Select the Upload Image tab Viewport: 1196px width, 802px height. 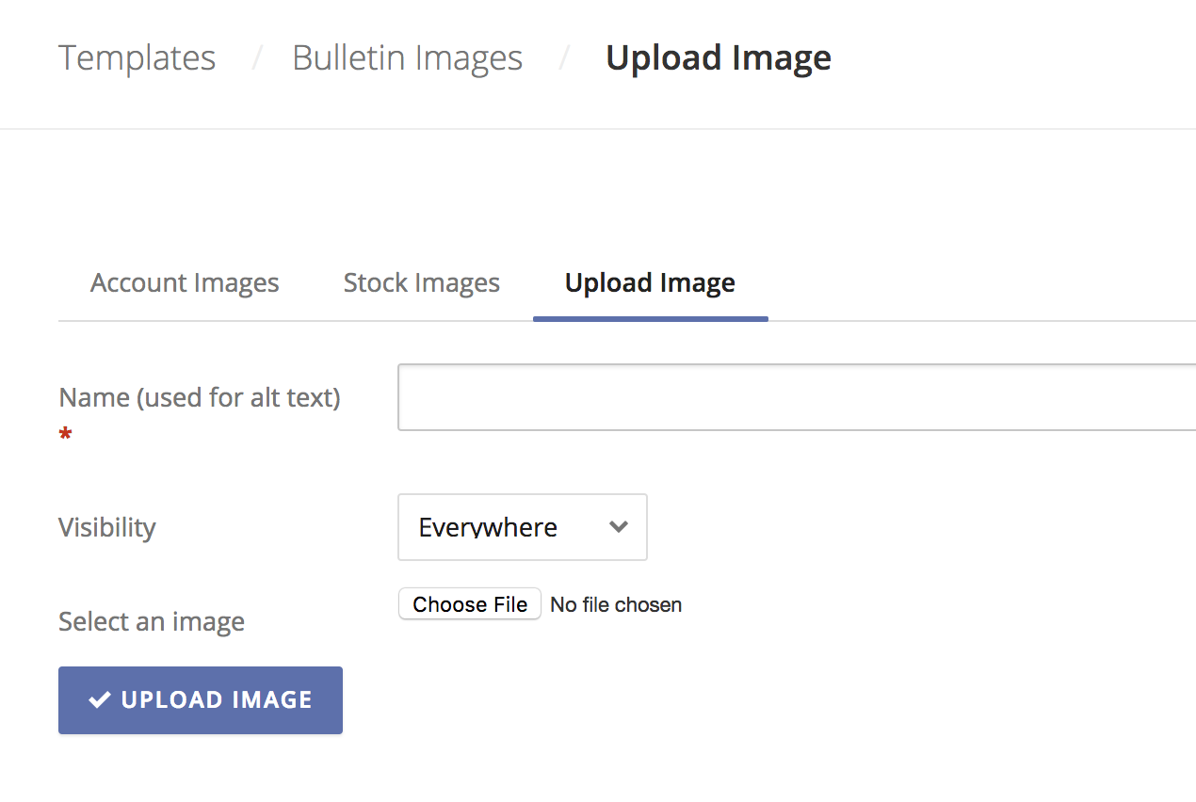pos(650,282)
